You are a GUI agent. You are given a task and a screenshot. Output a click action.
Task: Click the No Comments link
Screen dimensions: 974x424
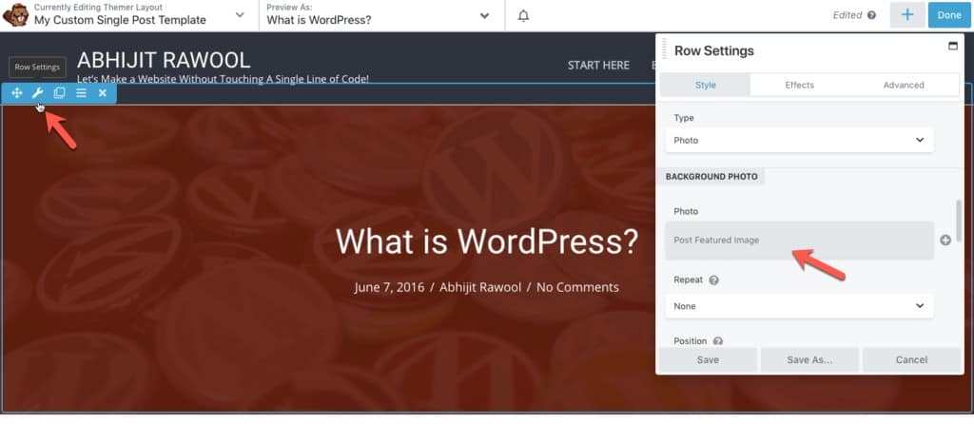pyautogui.click(x=577, y=287)
